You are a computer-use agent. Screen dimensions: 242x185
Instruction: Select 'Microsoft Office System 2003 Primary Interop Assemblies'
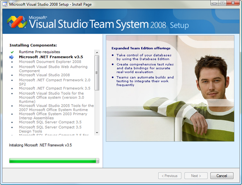pyautogui.click(x=53, y=116)
